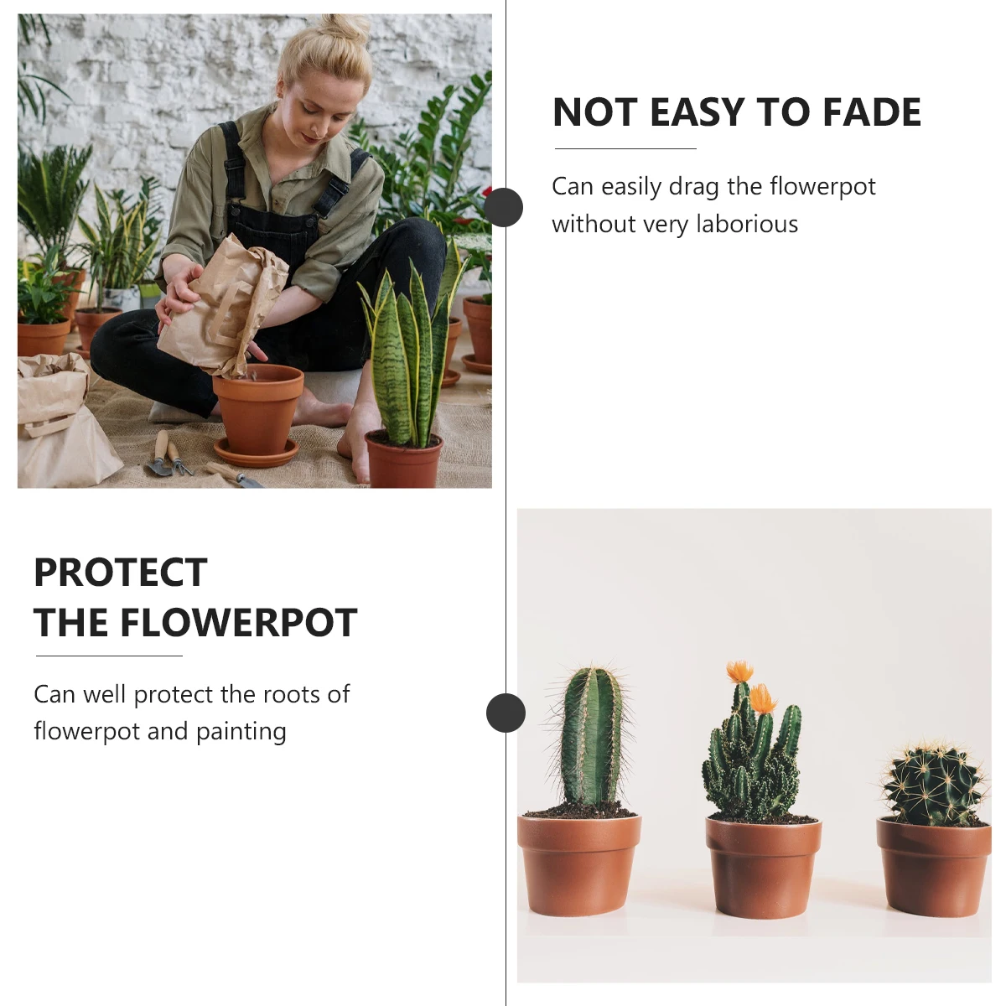Select the woman potting plants photo
The height and width of the screenshot is (1006, 1006).
[255, 251]
